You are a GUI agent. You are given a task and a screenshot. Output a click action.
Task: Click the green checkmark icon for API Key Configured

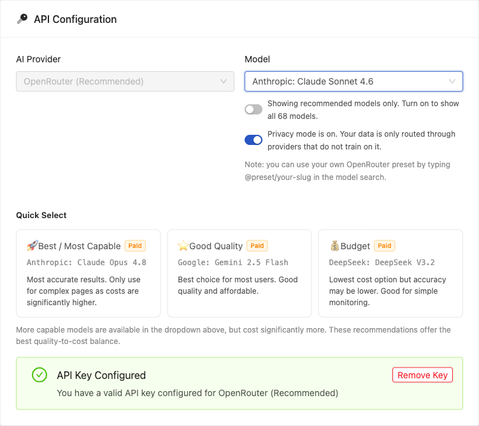coord(39,374)
